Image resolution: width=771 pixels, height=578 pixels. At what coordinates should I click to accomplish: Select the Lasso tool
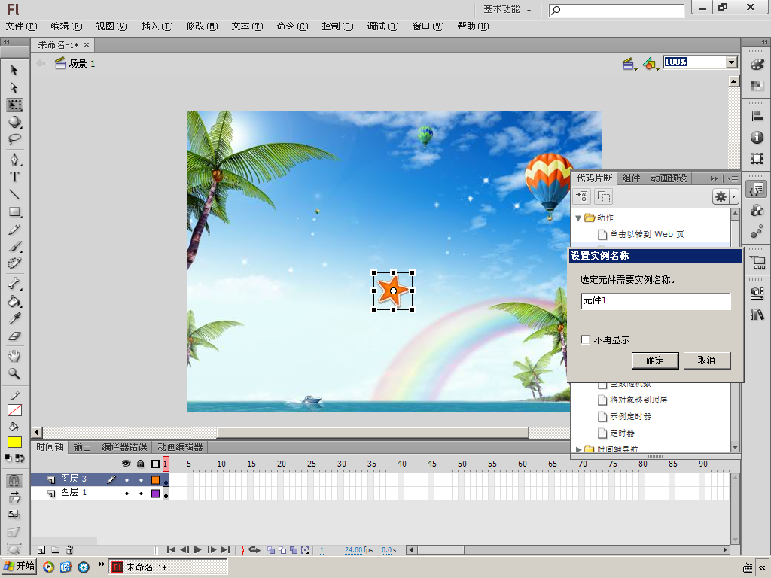(x=14, y=139)
